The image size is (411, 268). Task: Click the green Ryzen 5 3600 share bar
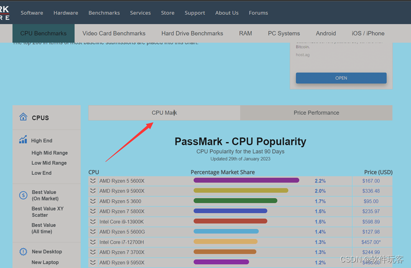[x=235, y=201]
